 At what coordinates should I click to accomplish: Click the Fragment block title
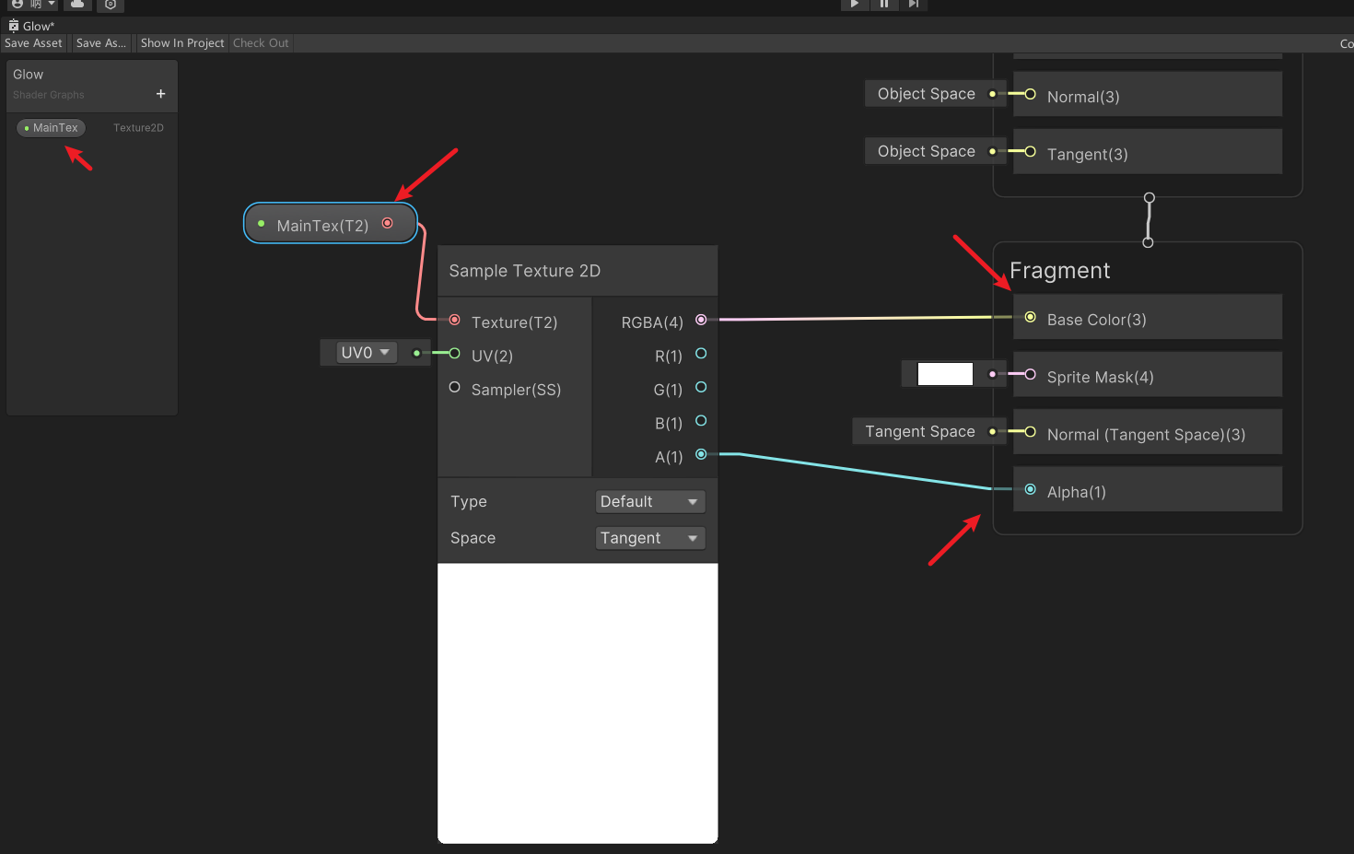click(1059, 270)
